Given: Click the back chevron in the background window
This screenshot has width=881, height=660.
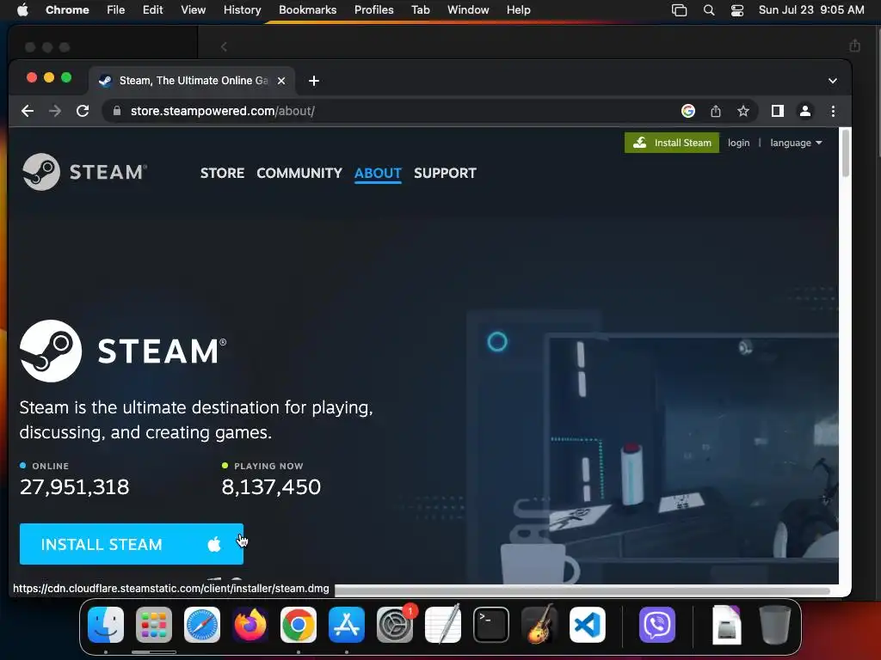Looking at the screenshot, I should point(224,46).
